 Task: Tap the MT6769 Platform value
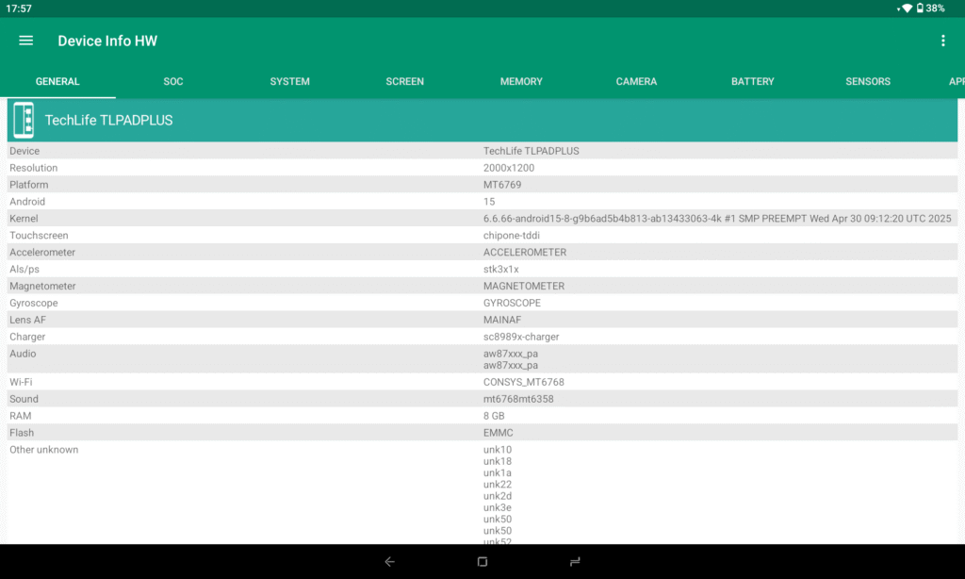(x=502, y=185)
